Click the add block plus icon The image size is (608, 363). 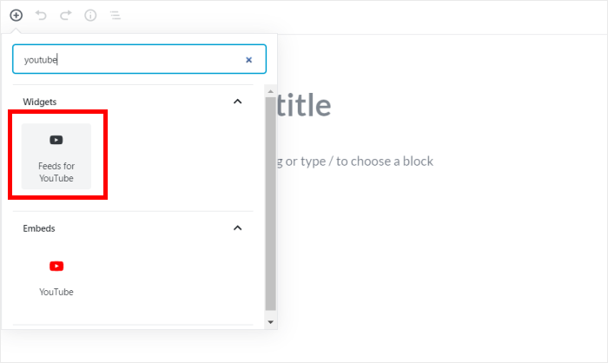pyautogui.click(x=16, y=16)
